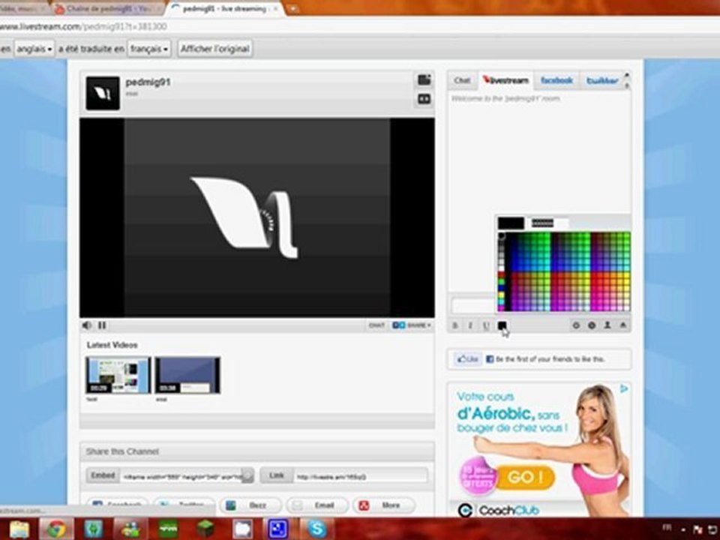
Task: Click the Link button
Action: pyautogui.click(x=277, y=475)
